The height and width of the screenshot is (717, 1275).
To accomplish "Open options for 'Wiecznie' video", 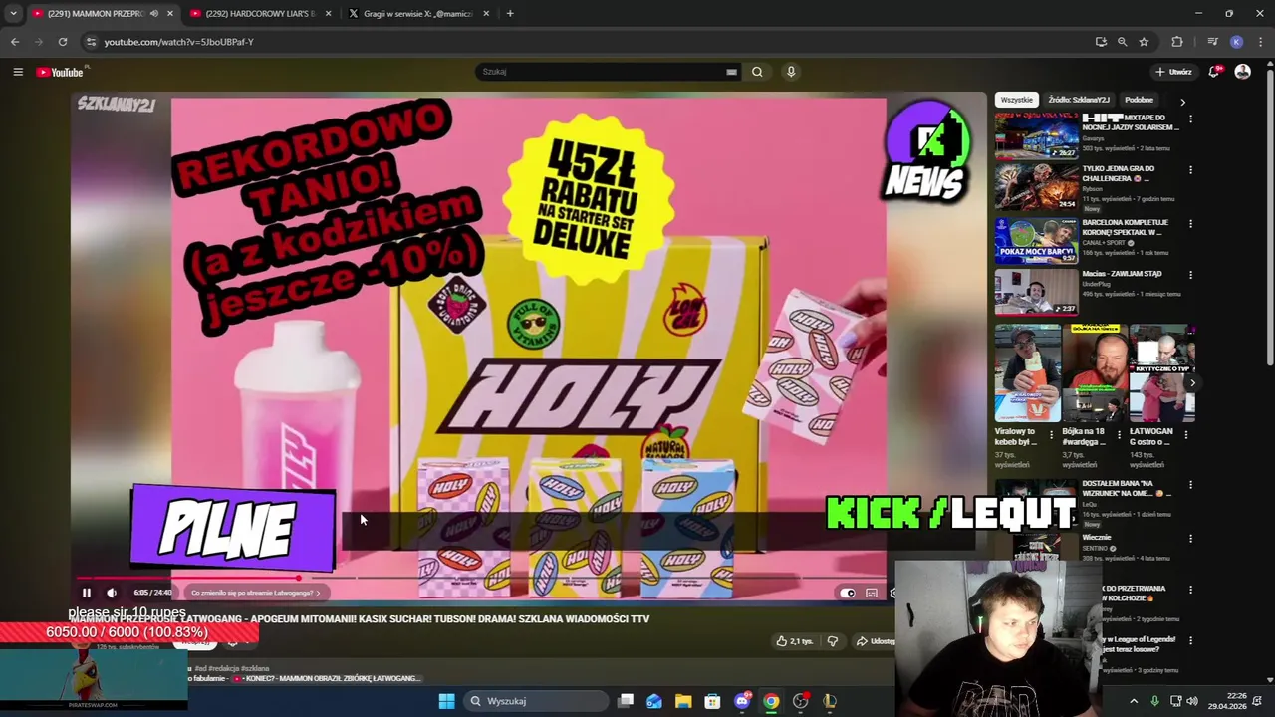I will point(1190,539).
